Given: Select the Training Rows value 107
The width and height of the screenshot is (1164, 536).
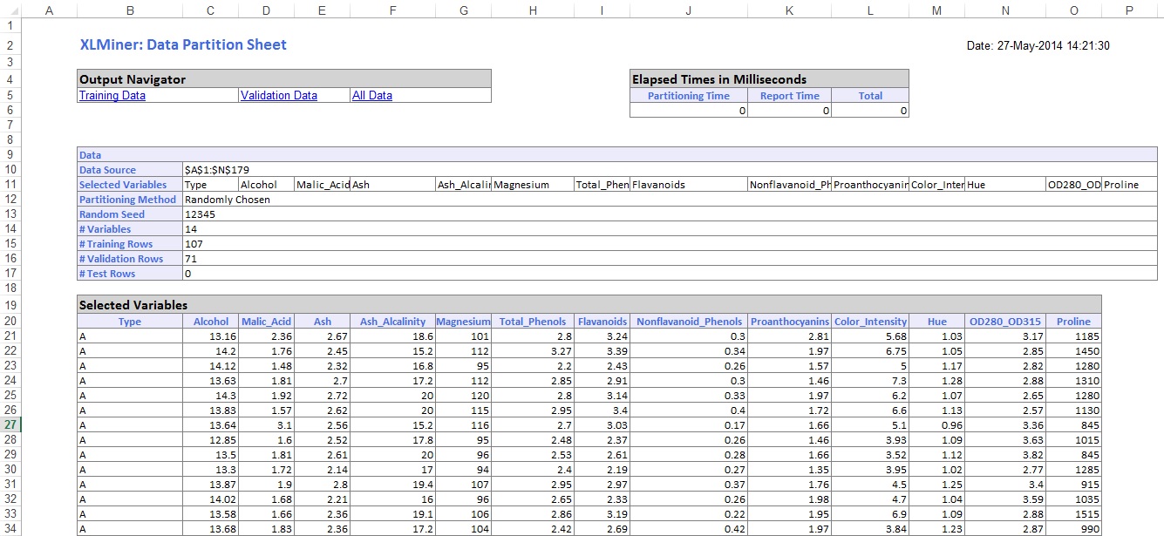Looking at the screenshot, I should click(x=194, y=244).
